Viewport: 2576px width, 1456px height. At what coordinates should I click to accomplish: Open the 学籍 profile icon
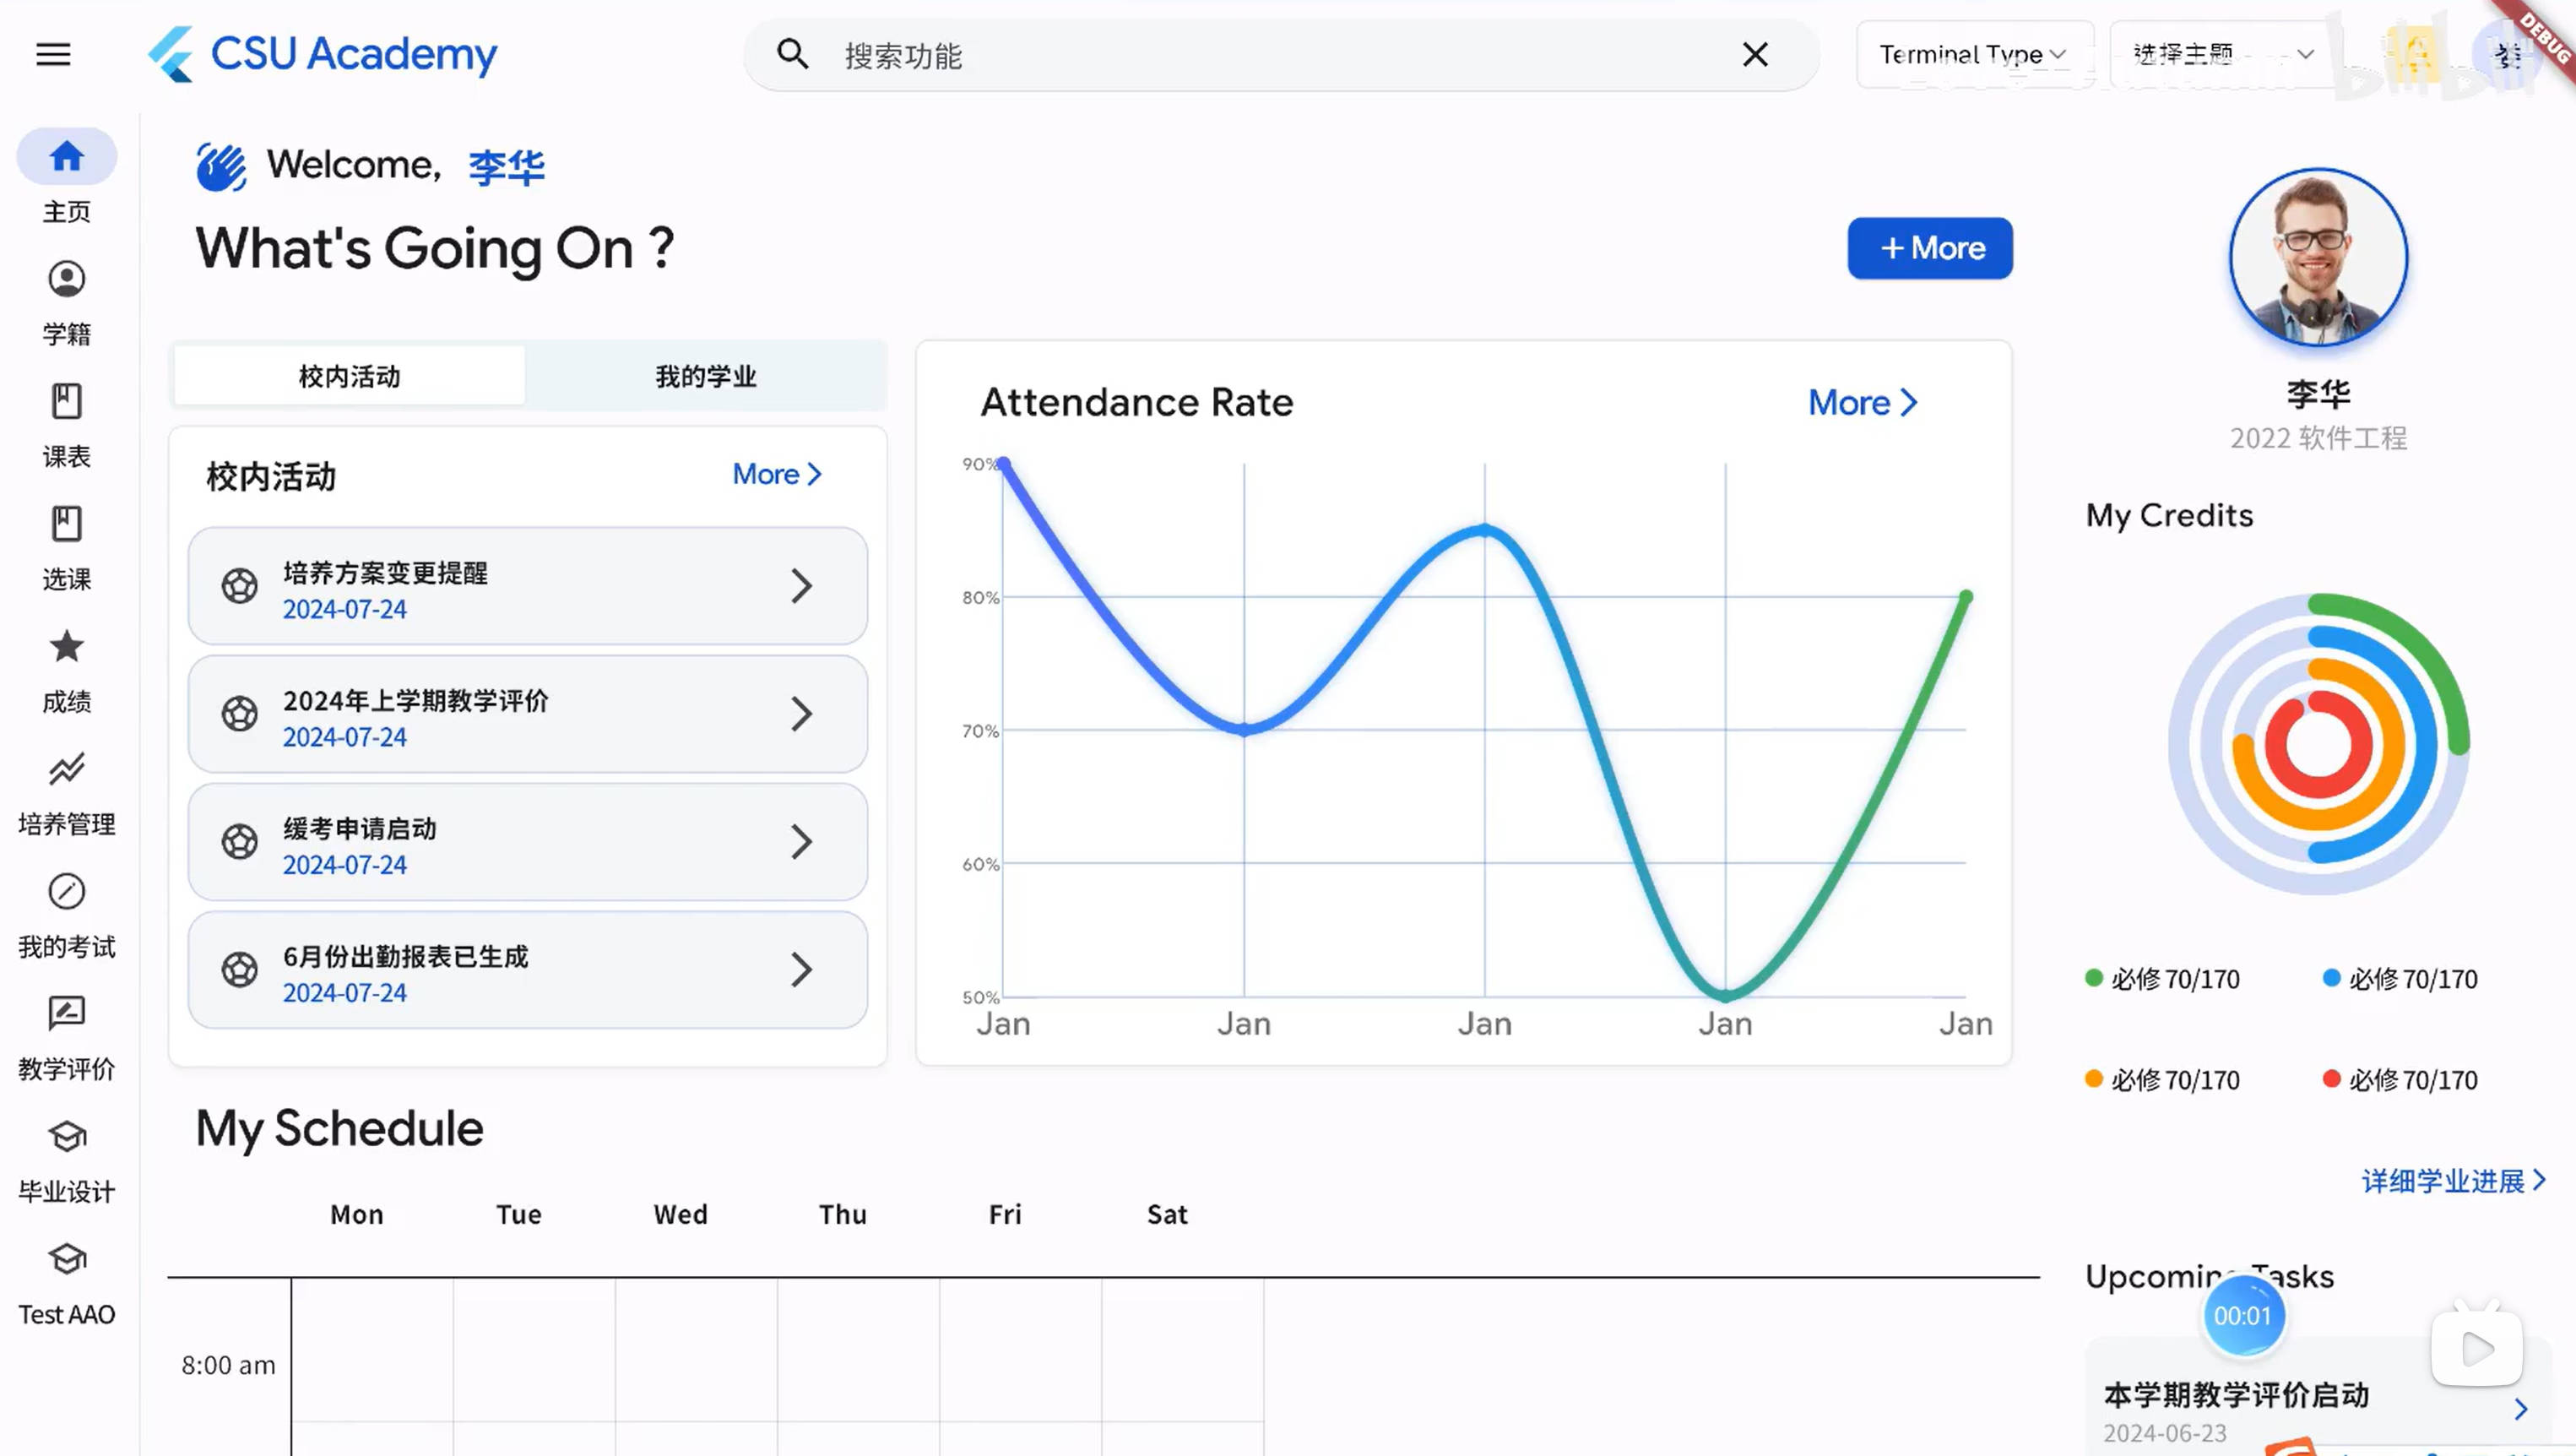[x=66, y=279]
